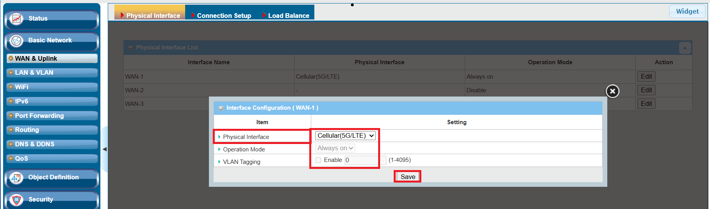710x209 pixels.
Task: Close the Interface Configuration dialog
Action: tap(612, 91)
